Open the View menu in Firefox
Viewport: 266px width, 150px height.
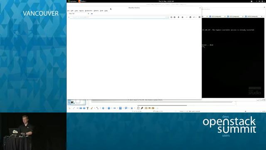coord(76,11)
